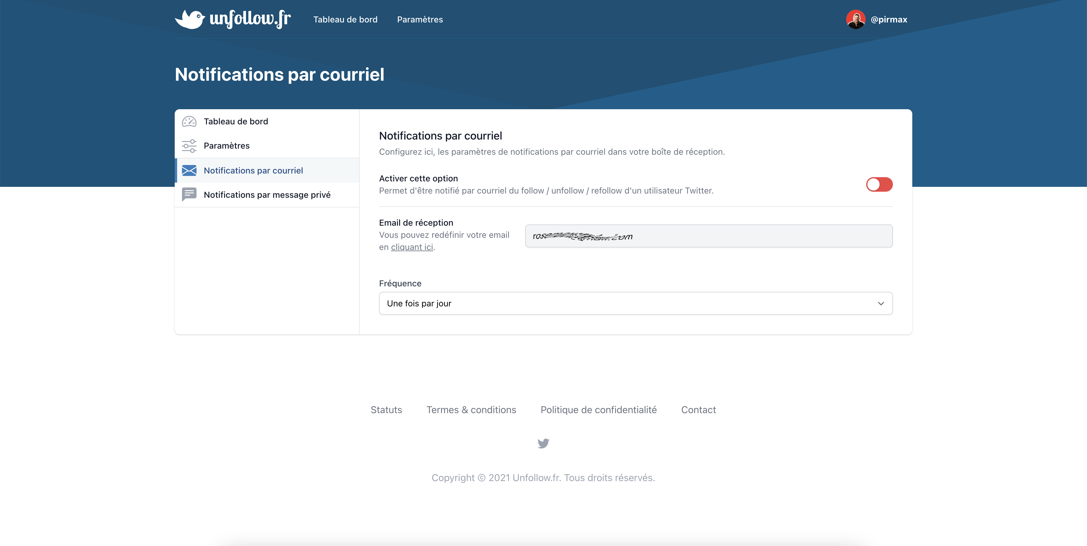
Task: Click the envelope icon in sidebar
Action: coord(189,170)
